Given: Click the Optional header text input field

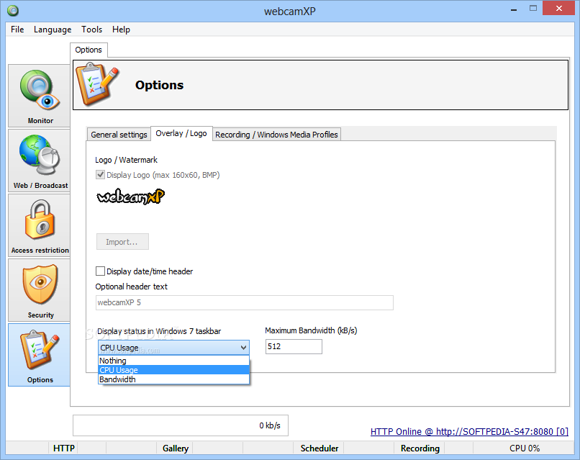Looking at the screenshot, I should tap(245, 302).
